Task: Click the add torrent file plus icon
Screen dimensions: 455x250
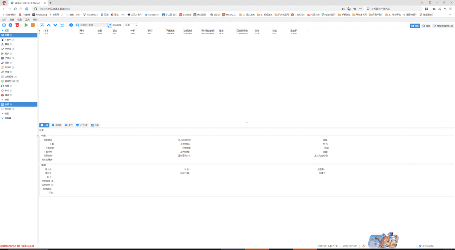Action: coord(11,25)
